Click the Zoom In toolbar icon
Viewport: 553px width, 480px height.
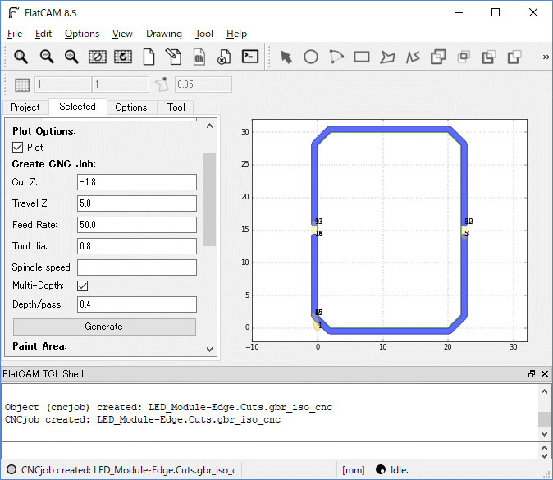point(71,57)
